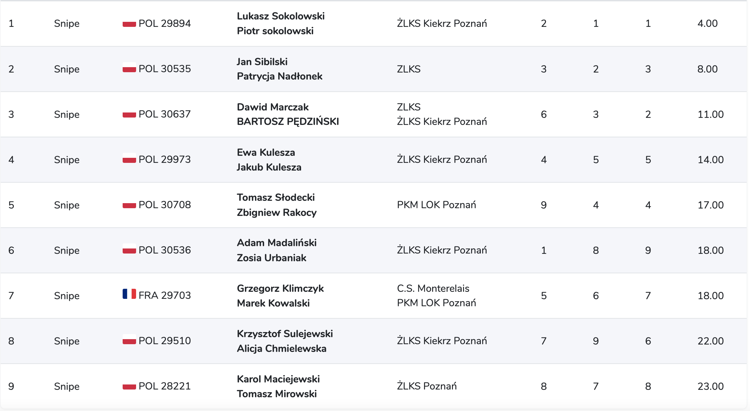Open sailor Lukasz Sokolowski's name

(x=281, y=16)
